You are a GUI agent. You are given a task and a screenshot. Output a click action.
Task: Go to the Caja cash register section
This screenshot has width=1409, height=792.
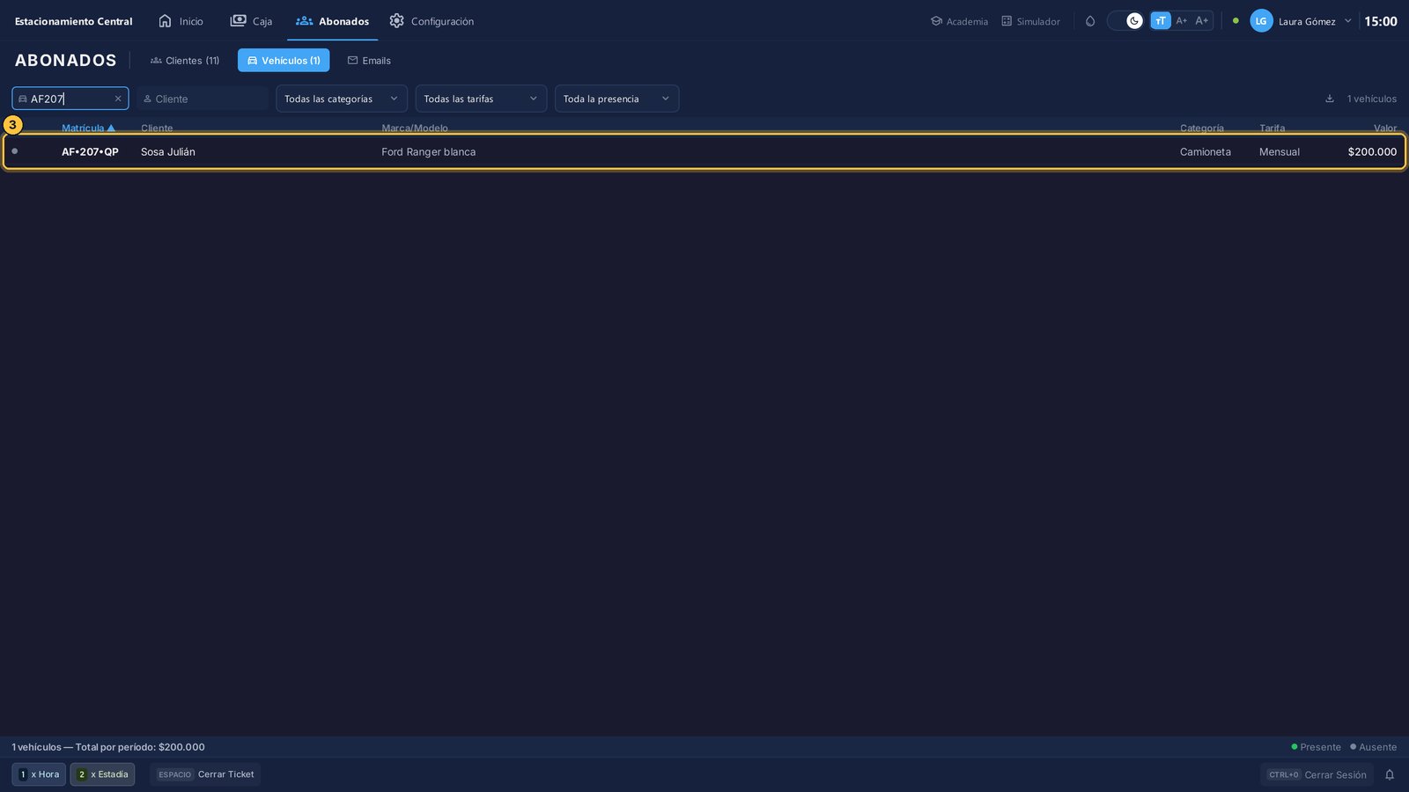tap(251, 21)
